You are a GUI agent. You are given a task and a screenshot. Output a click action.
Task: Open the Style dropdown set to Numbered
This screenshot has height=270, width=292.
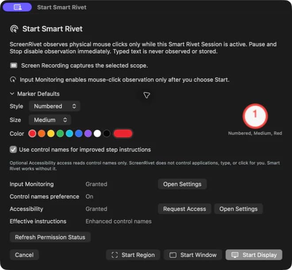[x=54, y=106]
